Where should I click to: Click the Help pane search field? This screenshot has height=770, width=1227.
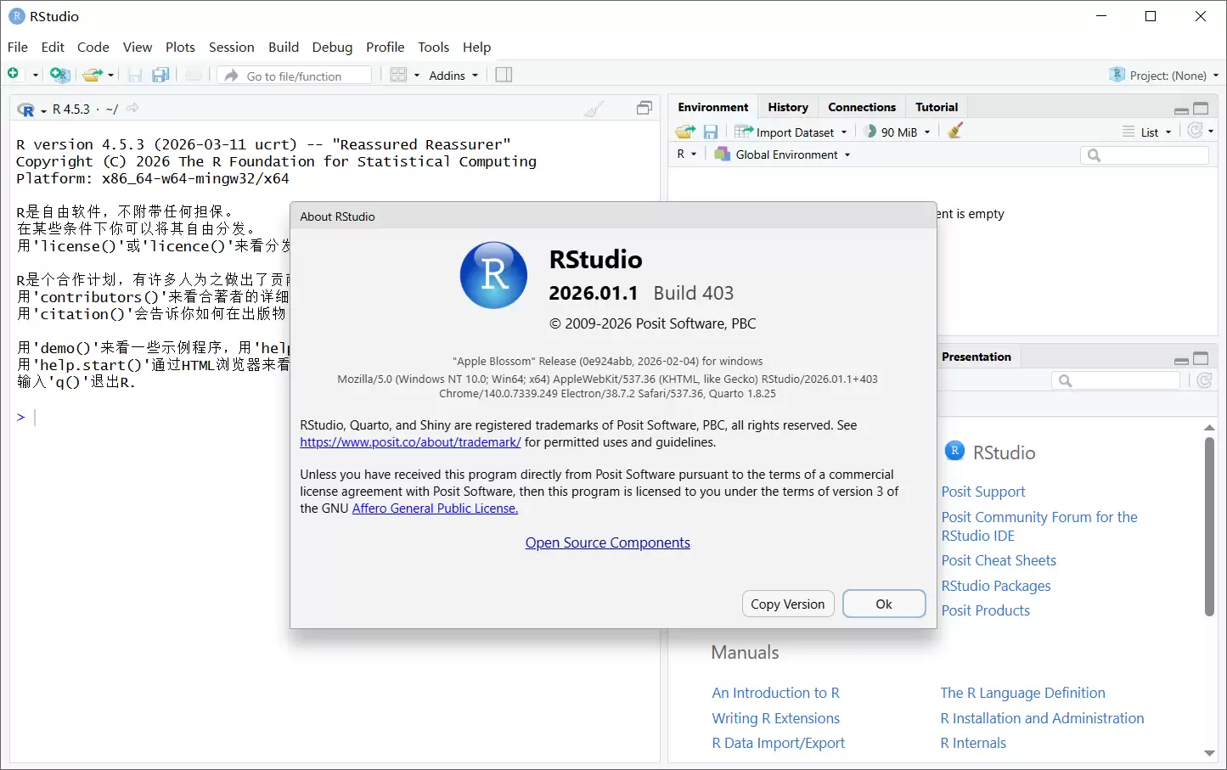click(1116, 380)
